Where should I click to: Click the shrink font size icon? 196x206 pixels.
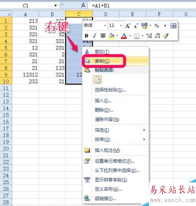coord(136,26)
